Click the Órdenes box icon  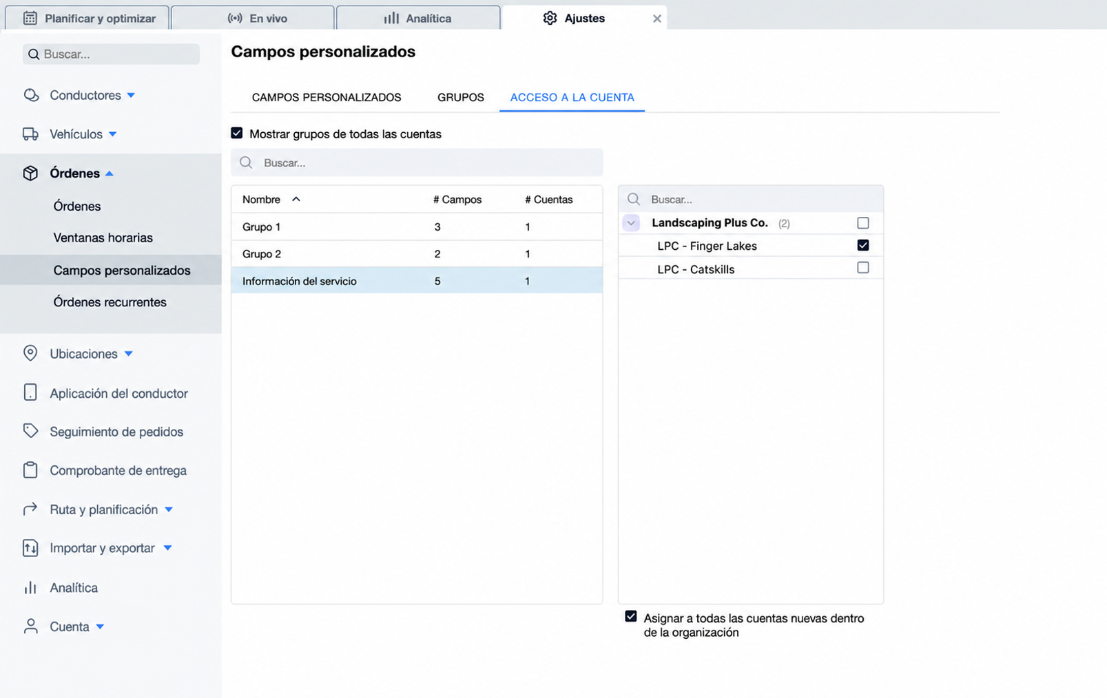click(x=30, y=173)
